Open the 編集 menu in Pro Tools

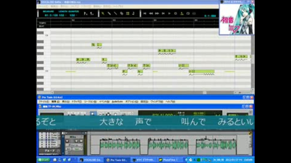pyautogui.click(x=55, y=102)
